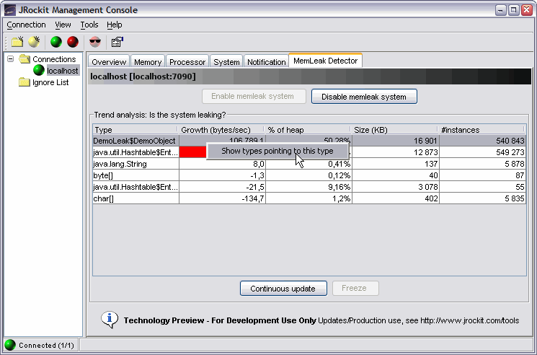
Task: Click the localhost [localhost:7090] header
Action: pos(143,76)
